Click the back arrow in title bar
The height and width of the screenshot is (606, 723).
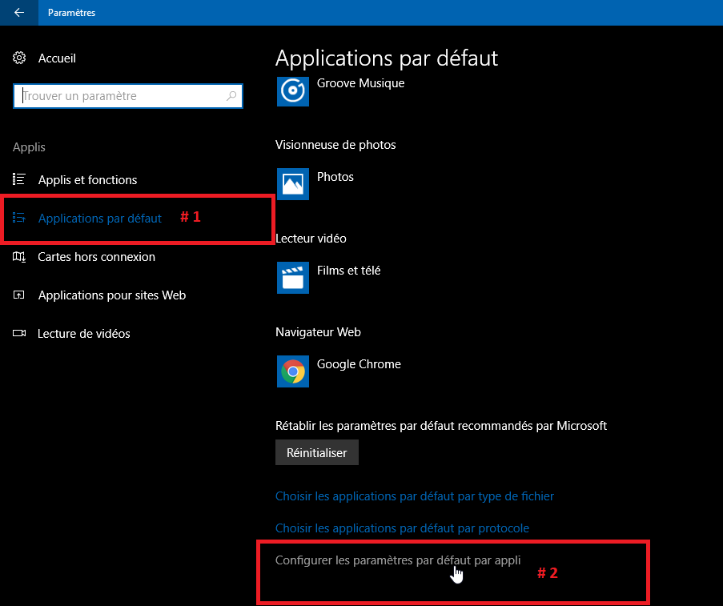point(19,12)
